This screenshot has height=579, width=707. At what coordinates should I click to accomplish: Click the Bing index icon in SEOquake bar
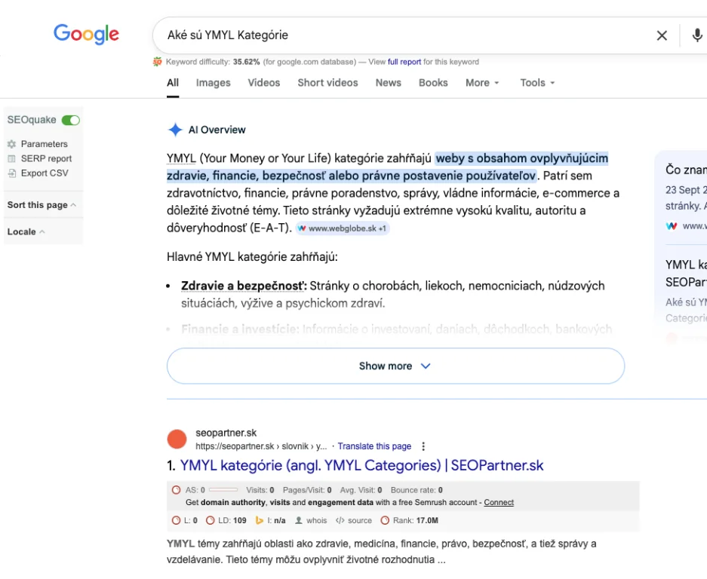(x=259, y=520)
